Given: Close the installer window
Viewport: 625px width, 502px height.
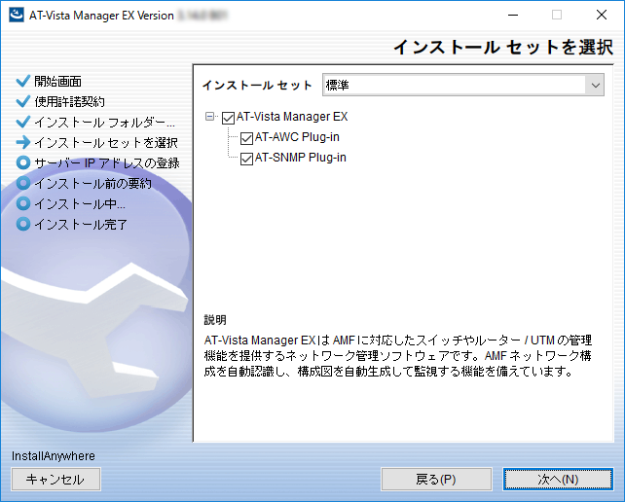Looking at the screenshot, I should pos(602,15).
